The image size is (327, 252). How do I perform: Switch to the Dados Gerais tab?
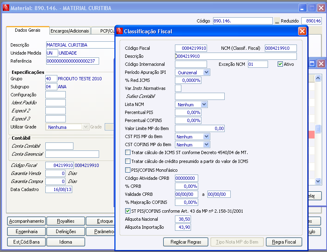tap(28, 30)
